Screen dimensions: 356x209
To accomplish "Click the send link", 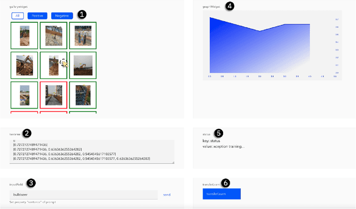I will [x=167, y=195].
